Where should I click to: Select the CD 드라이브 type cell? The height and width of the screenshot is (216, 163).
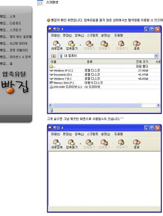(x=92, y=87)
